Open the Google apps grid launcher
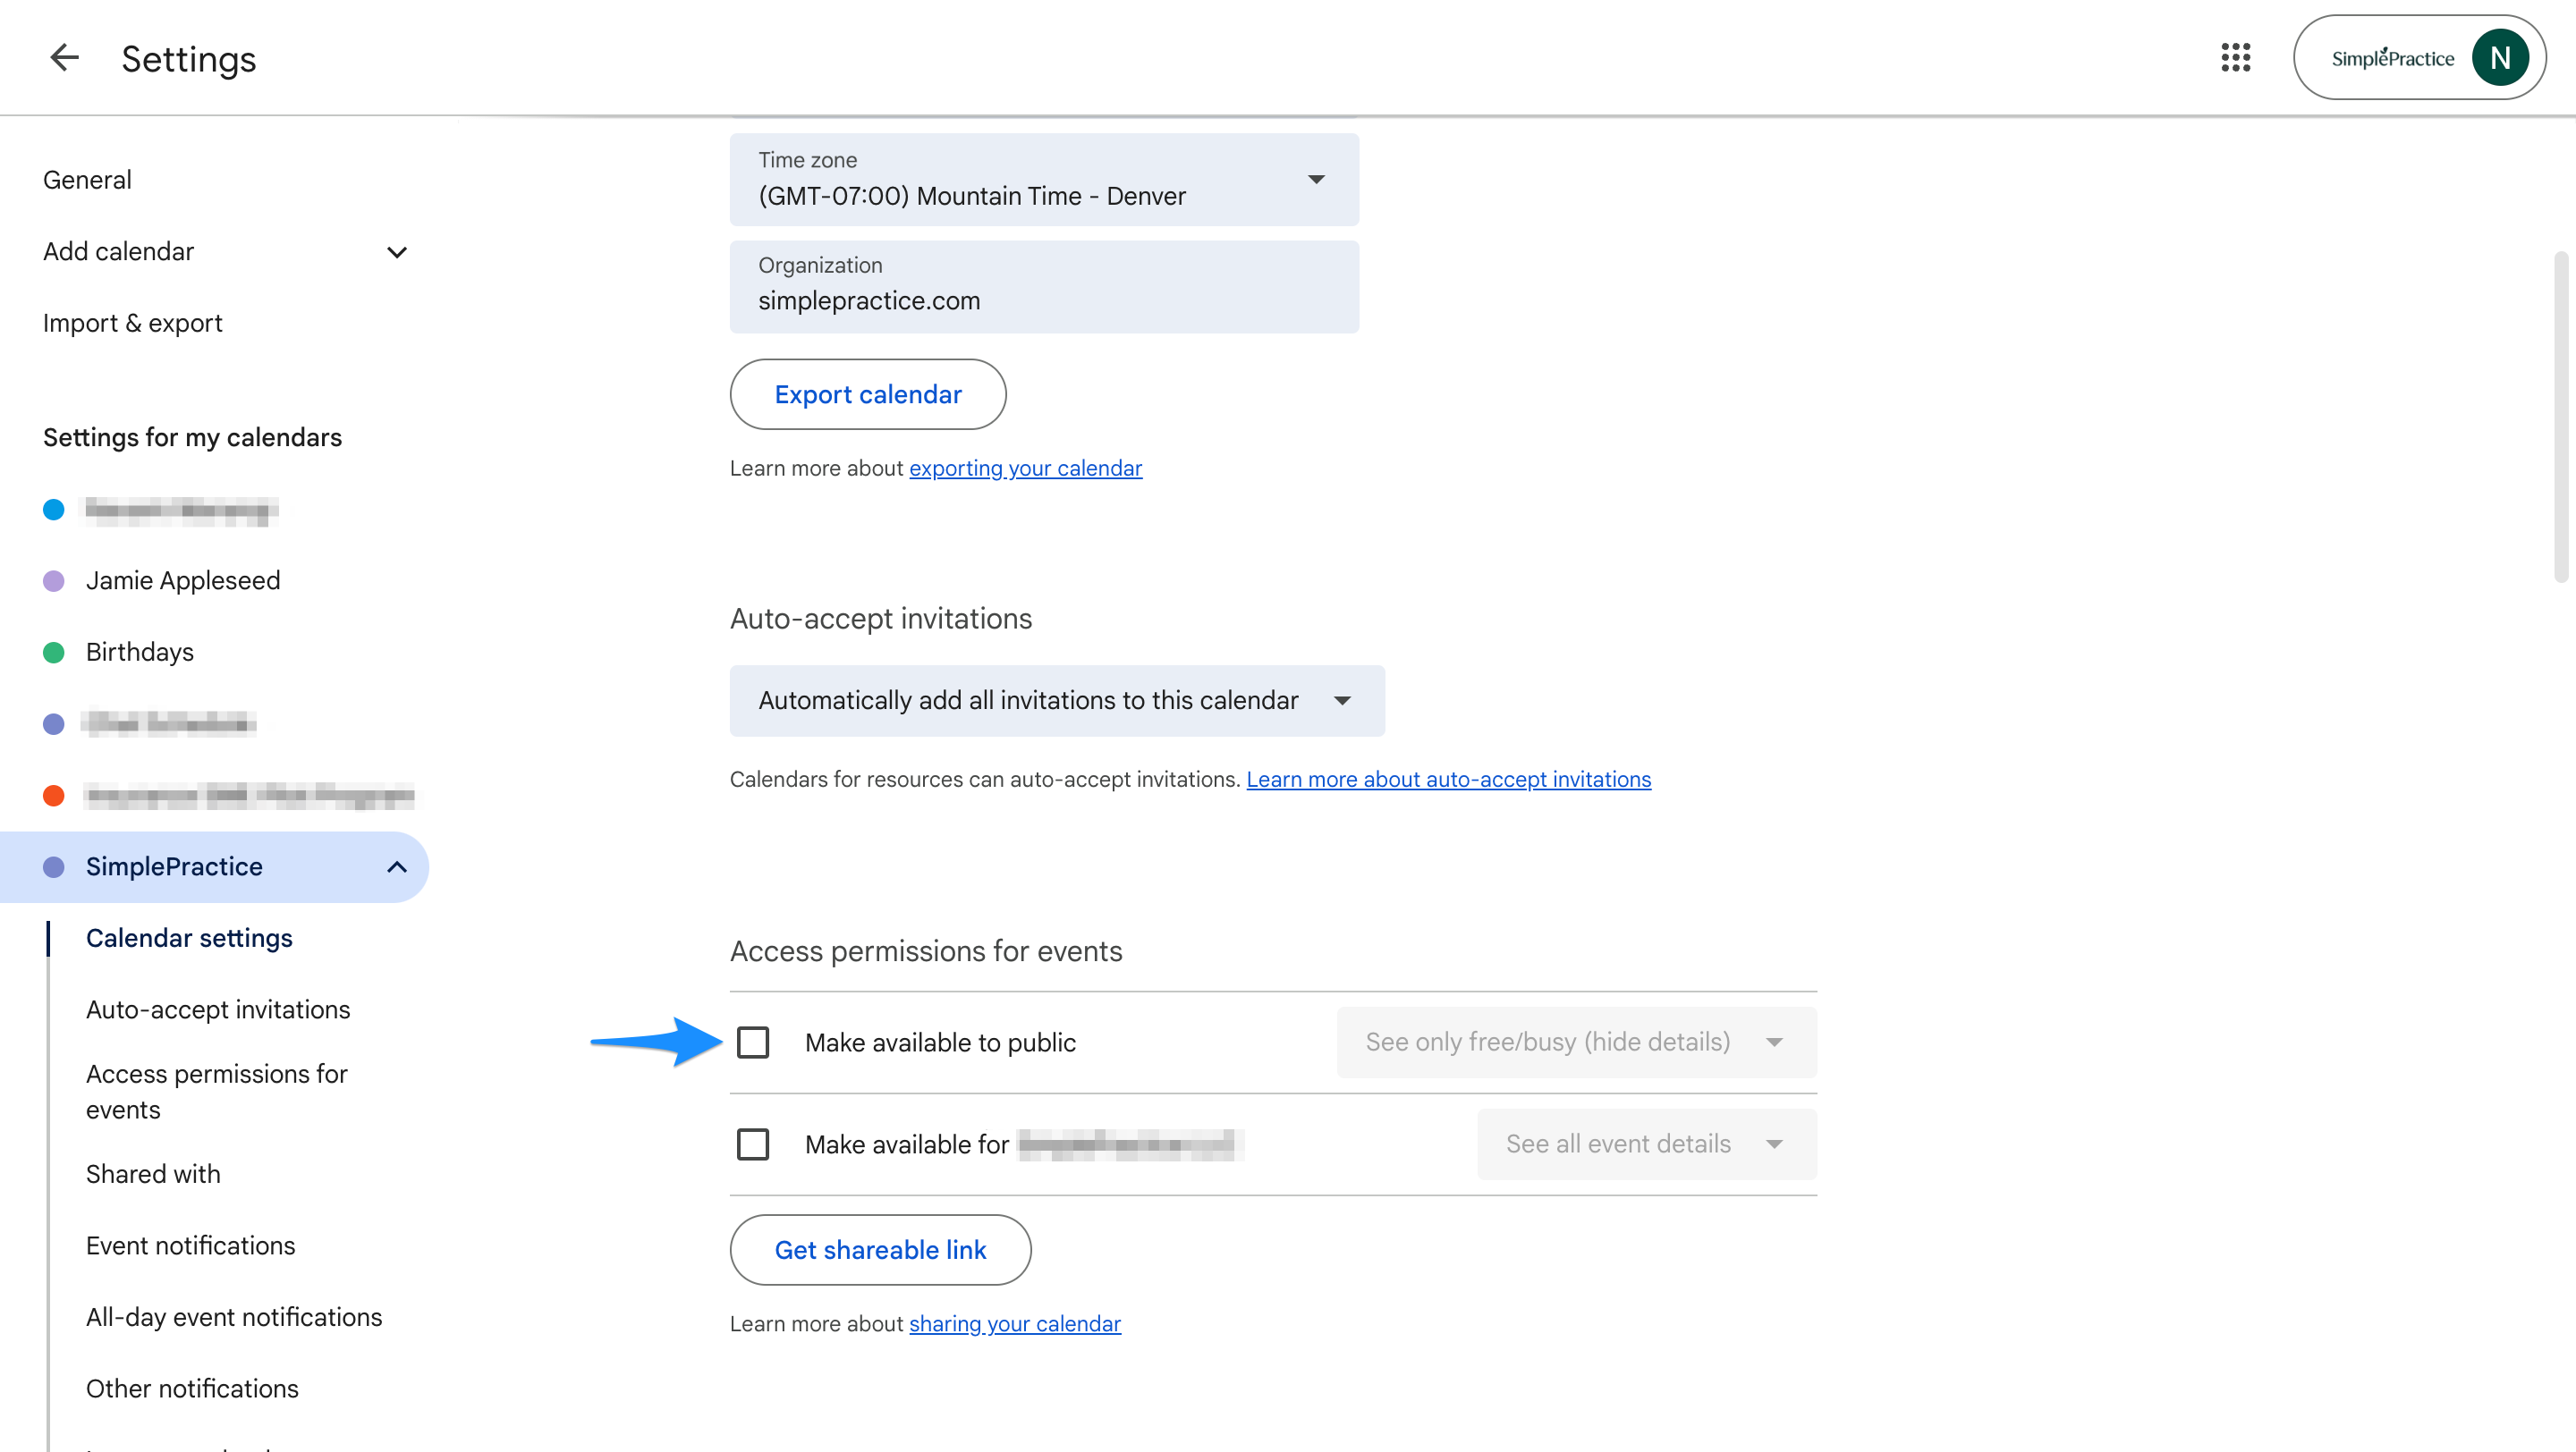The width and height of the screenshot is (2576, 1452). pyautogui.click(x=2235, y=58)
